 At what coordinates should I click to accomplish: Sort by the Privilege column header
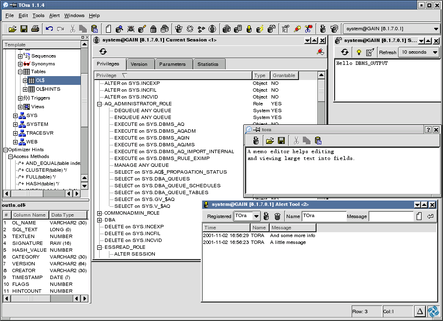click(172, 75)
